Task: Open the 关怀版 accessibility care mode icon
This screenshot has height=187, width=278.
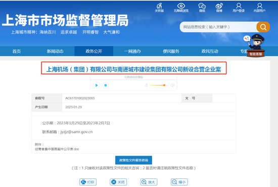Action: coord(159,8)
